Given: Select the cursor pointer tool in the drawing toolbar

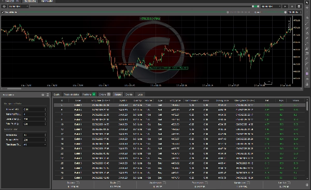Looking at the screenshot, I should tap(307, 3).
